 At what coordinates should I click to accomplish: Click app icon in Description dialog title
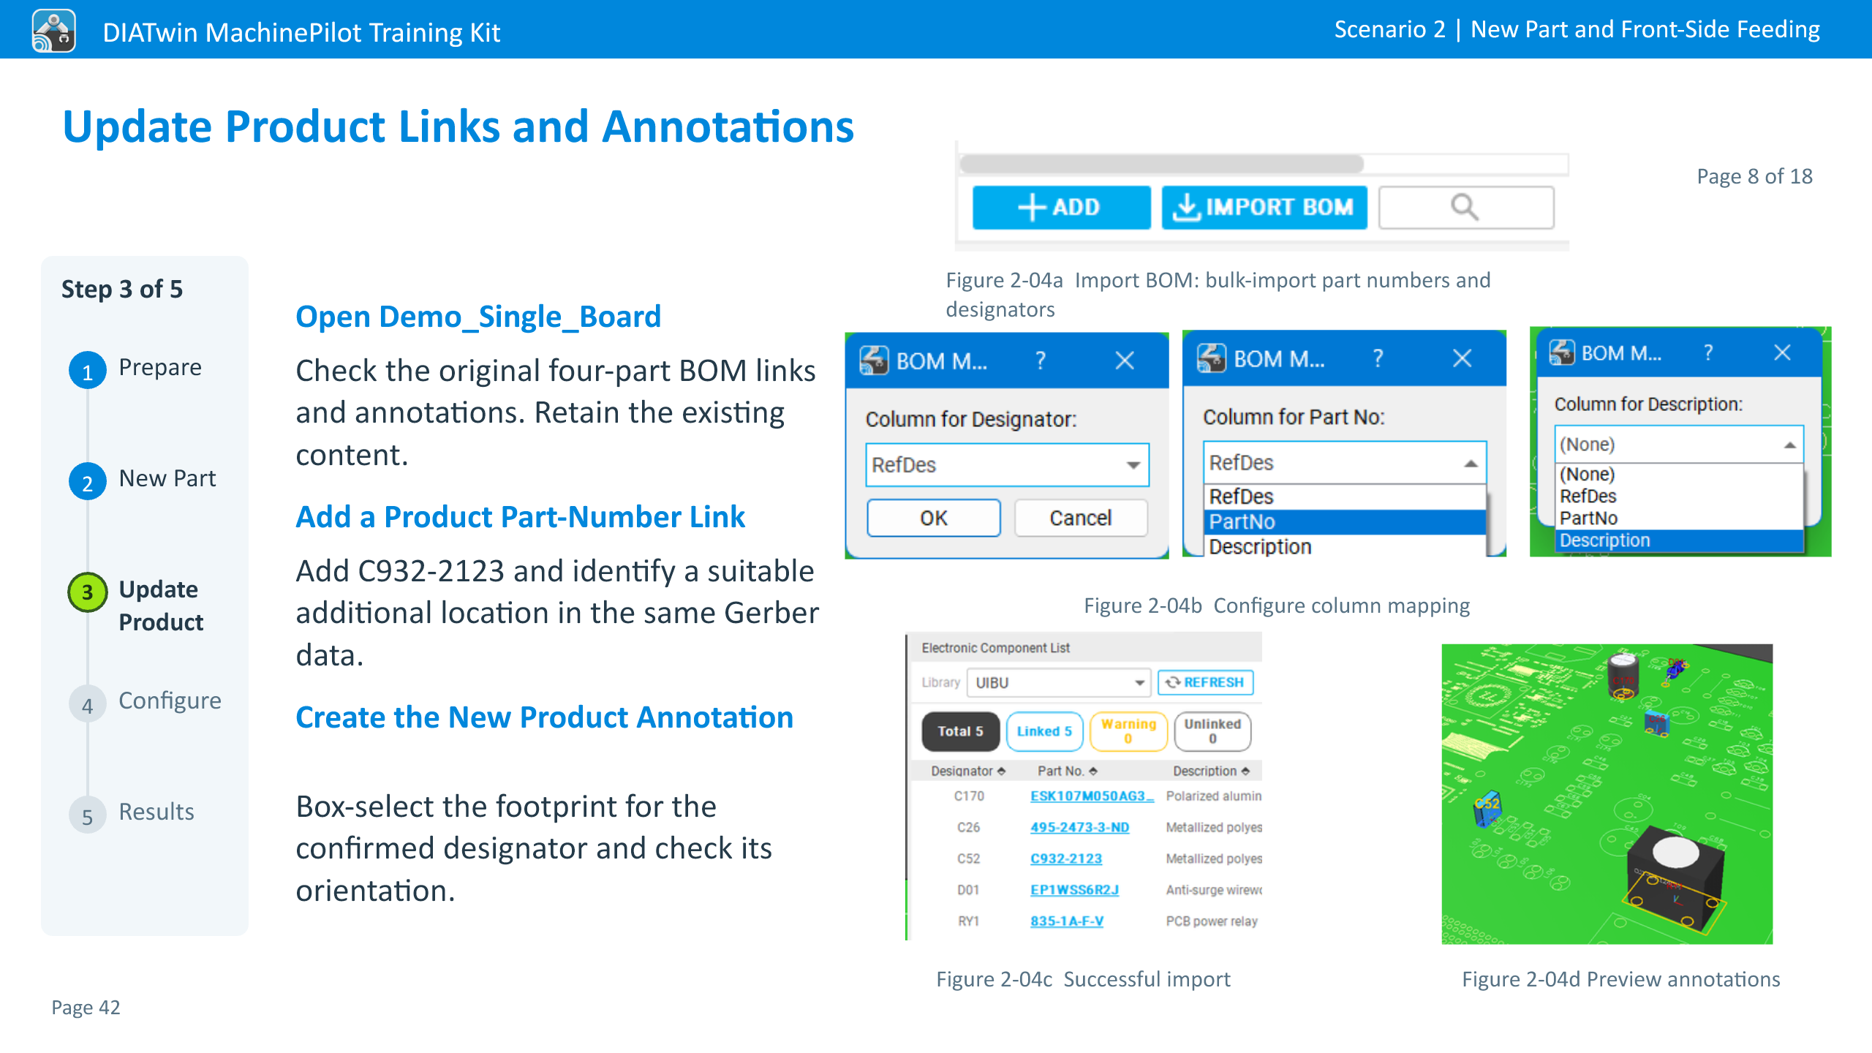1562,353
